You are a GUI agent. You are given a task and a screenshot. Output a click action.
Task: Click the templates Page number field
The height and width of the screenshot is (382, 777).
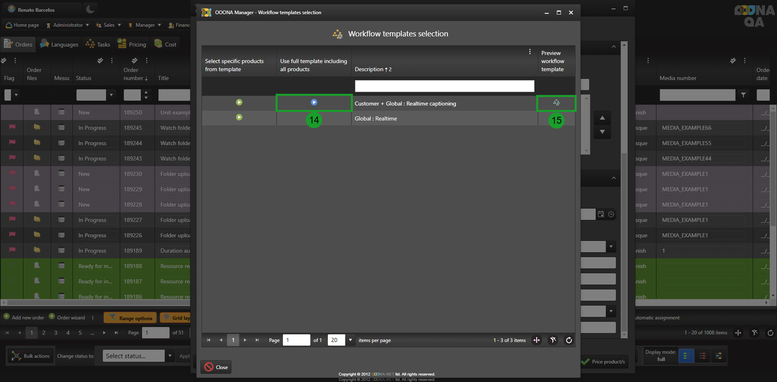point(296,340)
